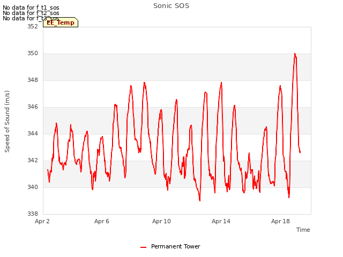
Task: Click the 346 y-axis tick label
Action: [32, 107]
